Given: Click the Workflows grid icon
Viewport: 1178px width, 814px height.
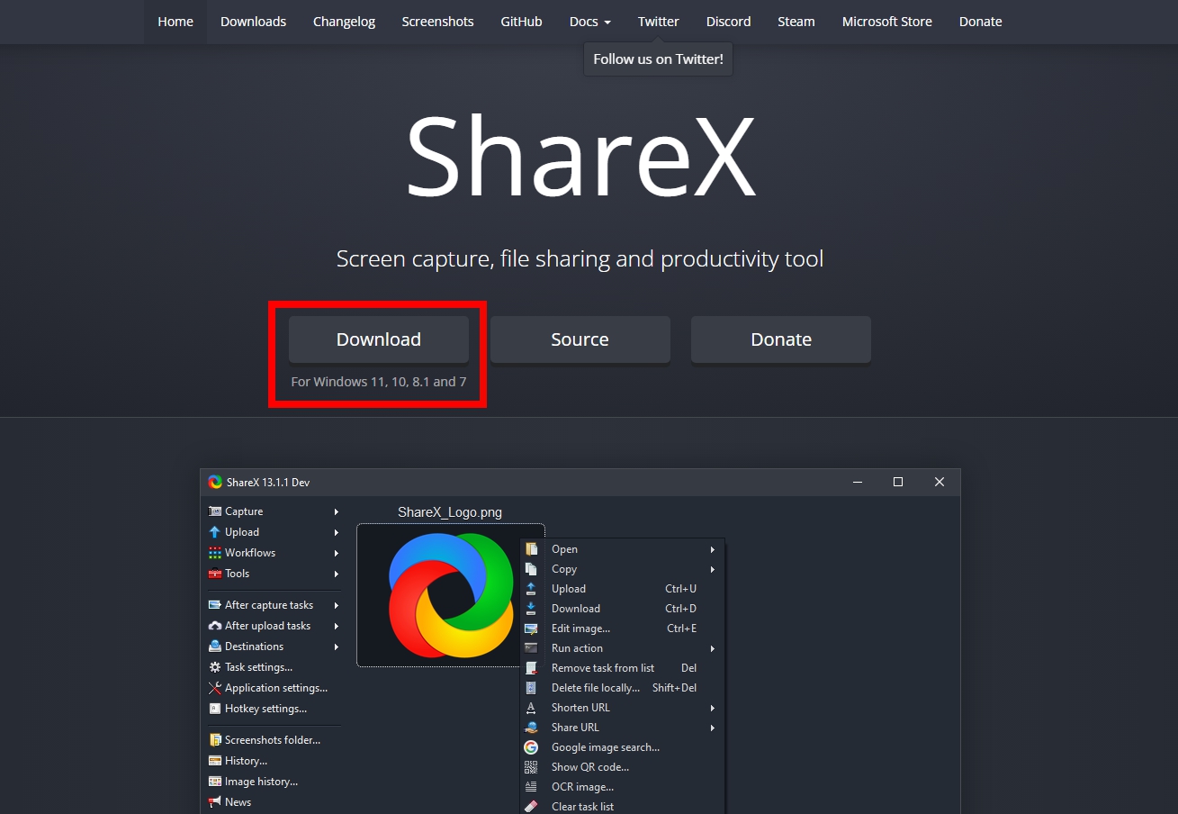Looking at the screenshot, I should (x=215, y=553).
